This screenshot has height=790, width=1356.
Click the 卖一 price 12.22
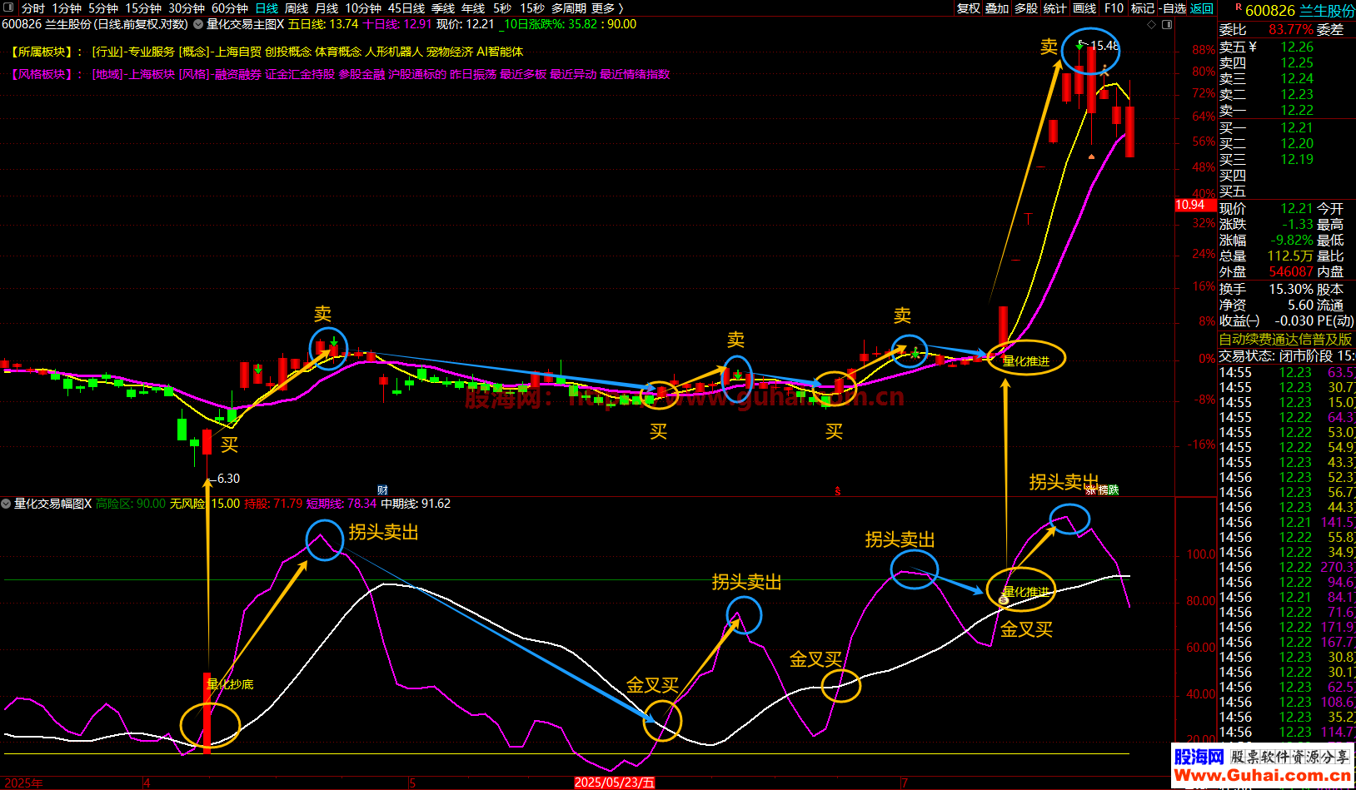1297,111
